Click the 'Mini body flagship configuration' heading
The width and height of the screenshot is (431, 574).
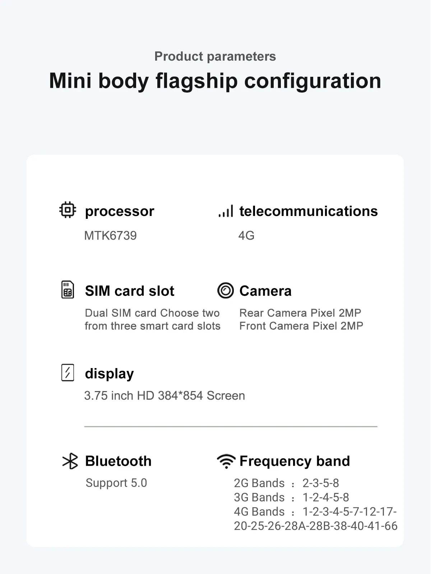tap(215, 81)
